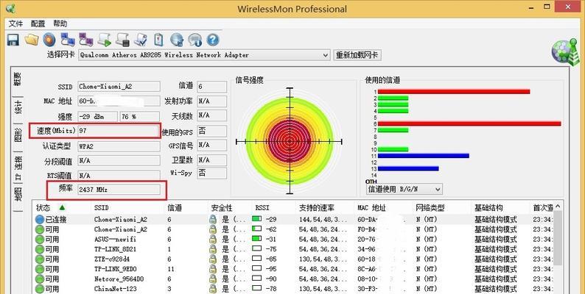Click the green status icon for ASUS--newifi
This screenshot has width=585, height=294.
tap(40, 240)
